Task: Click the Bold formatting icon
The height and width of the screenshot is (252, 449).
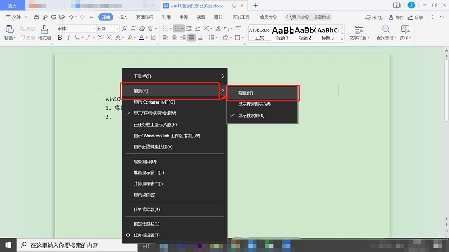Action: [x=59, y=38]
